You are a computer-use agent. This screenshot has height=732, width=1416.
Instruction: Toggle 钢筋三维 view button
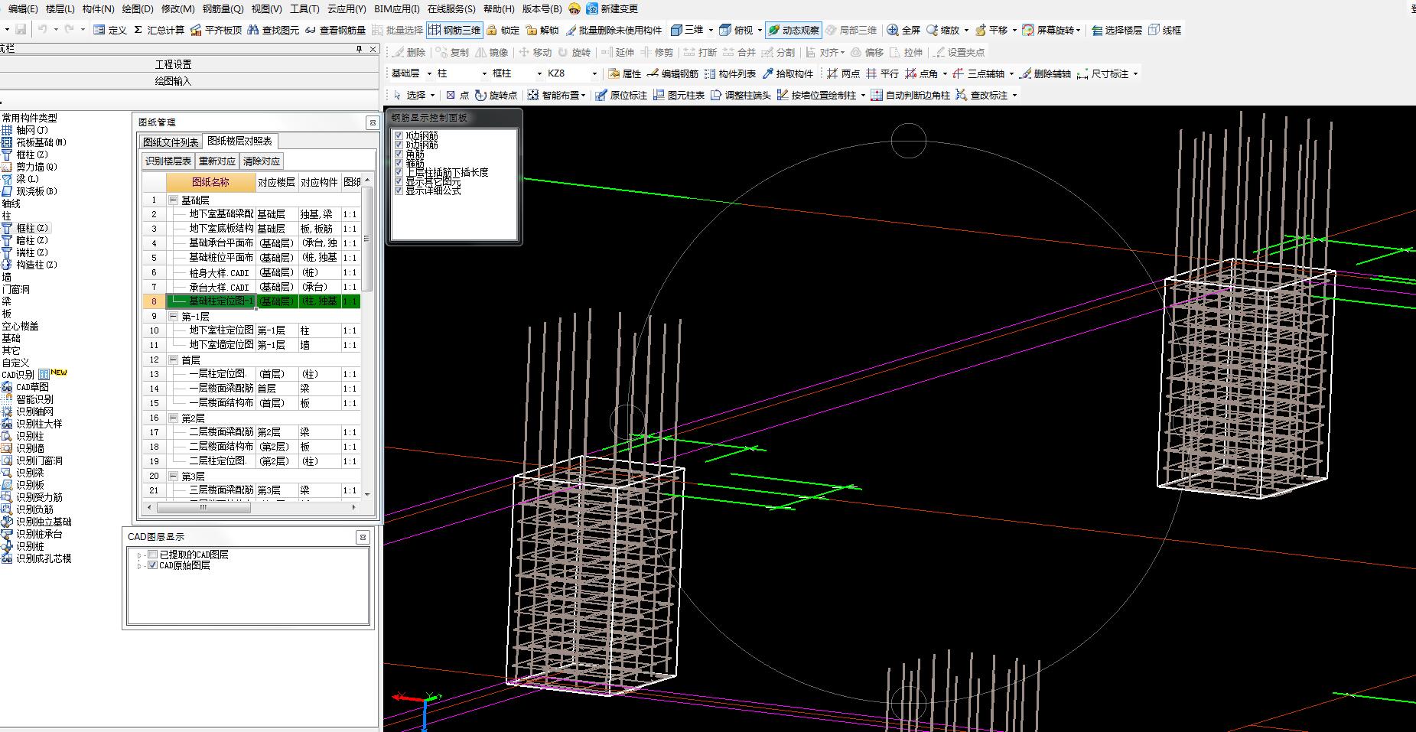[455, 30]
